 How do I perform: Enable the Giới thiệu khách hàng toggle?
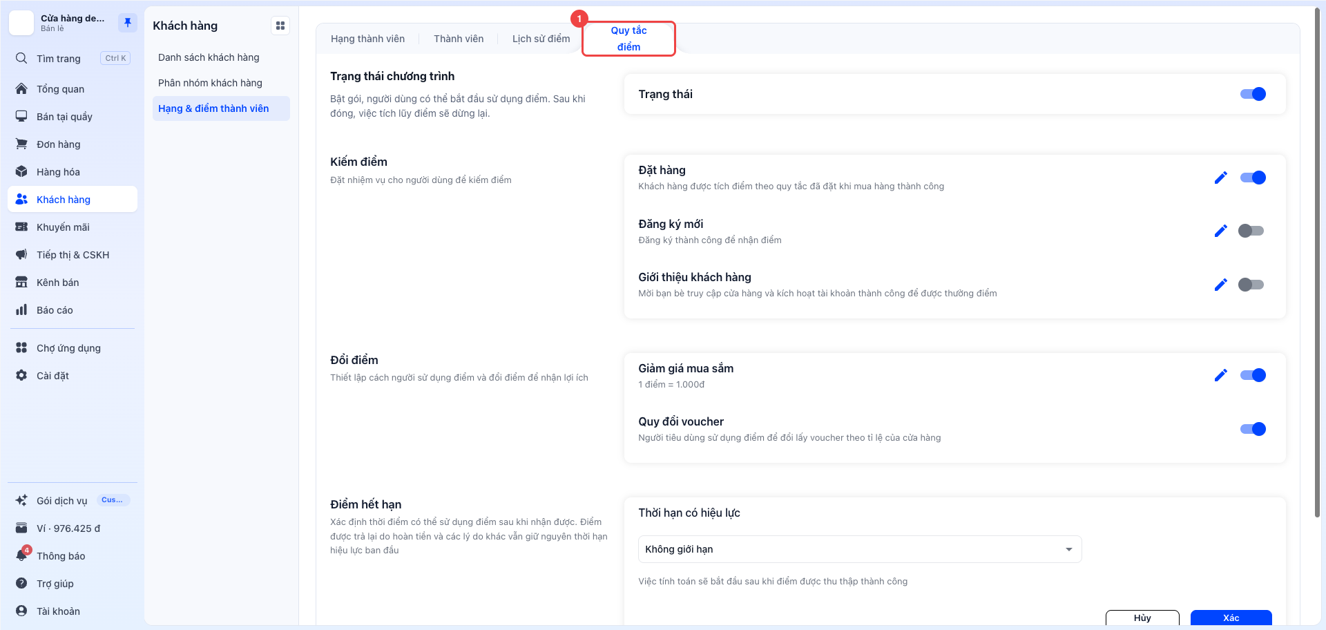[x=1251, y=285]
